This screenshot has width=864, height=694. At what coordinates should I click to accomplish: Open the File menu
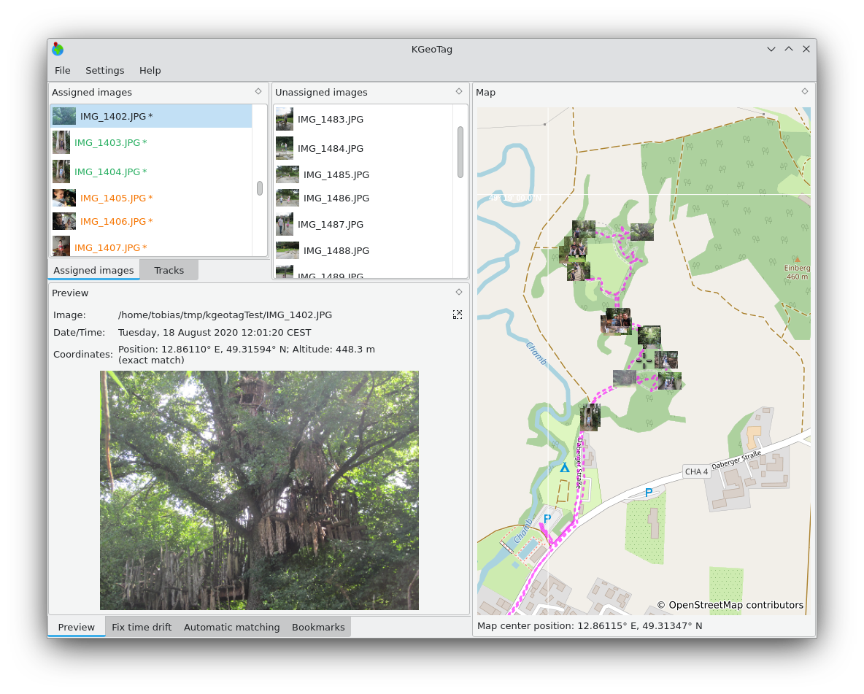[x=63, y=71]
